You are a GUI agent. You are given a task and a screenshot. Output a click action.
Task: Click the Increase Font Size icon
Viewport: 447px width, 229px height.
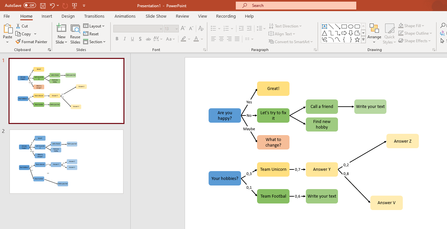pos(183,28)
